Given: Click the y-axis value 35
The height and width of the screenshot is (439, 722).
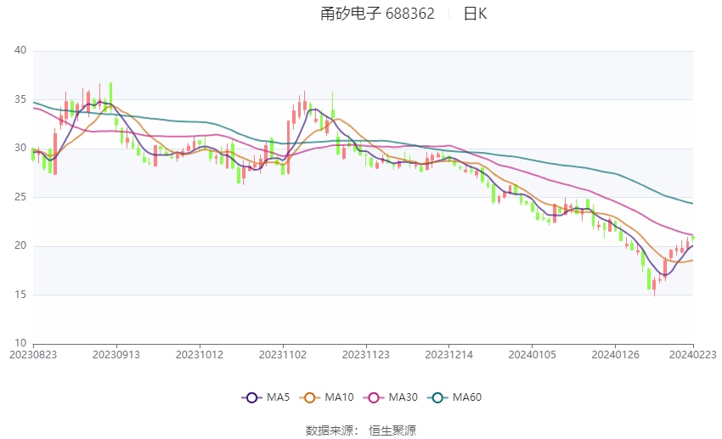Looking at the screenshot, I should pos(20,99).
